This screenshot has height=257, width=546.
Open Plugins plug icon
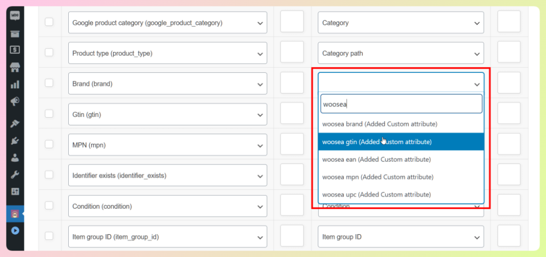pyautogui.click(x=14, y=140)
